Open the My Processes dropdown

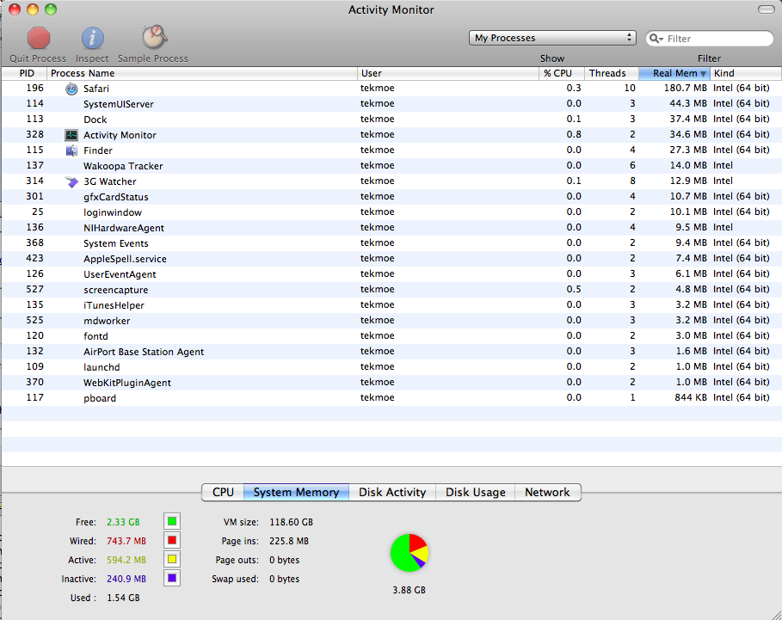tap(552, 38)
